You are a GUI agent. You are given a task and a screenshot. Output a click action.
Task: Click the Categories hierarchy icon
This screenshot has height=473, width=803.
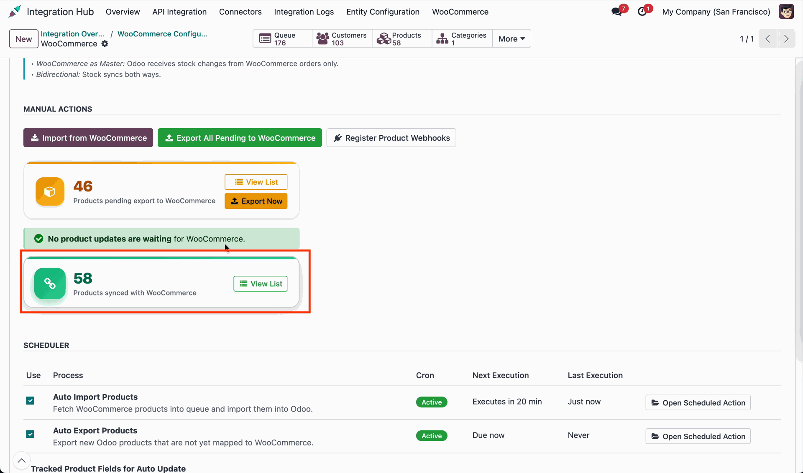442,39
